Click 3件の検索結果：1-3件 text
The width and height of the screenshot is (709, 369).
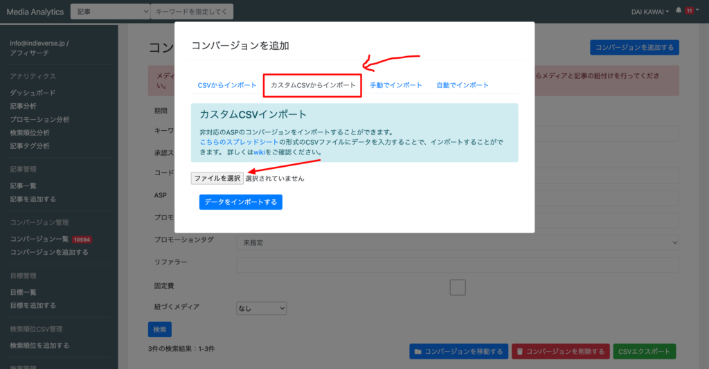point(181,349)
